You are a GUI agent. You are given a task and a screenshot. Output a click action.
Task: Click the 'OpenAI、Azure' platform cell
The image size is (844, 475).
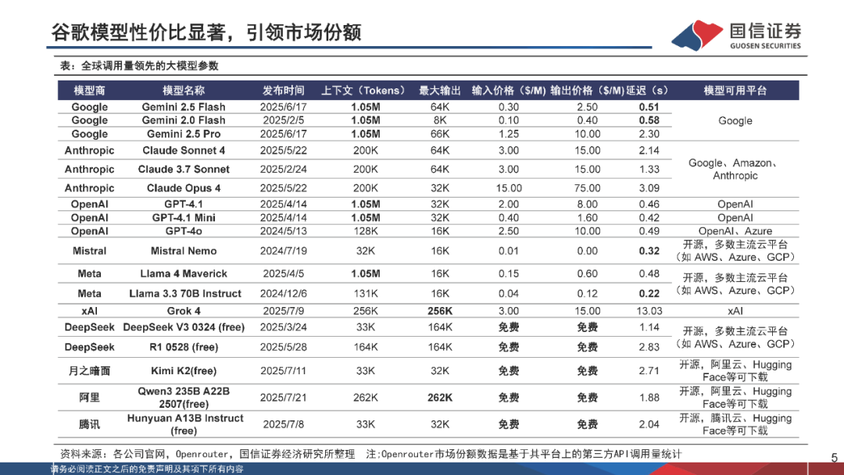point(735,231)
